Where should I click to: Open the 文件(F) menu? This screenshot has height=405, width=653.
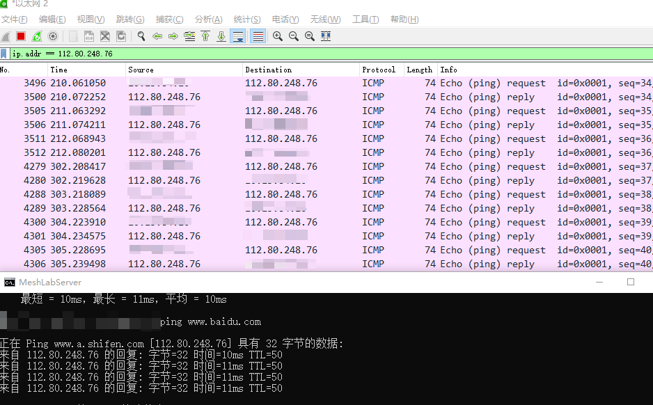pos(14,19)
